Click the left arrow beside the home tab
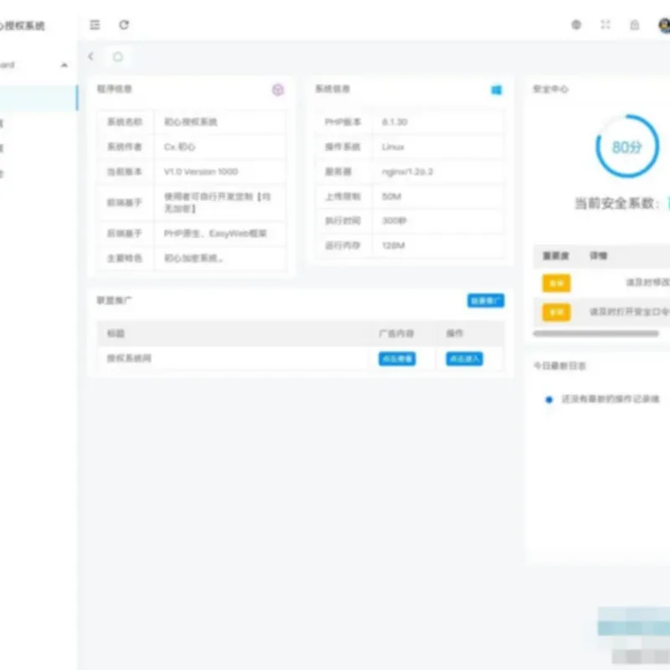 click(90, 56)
